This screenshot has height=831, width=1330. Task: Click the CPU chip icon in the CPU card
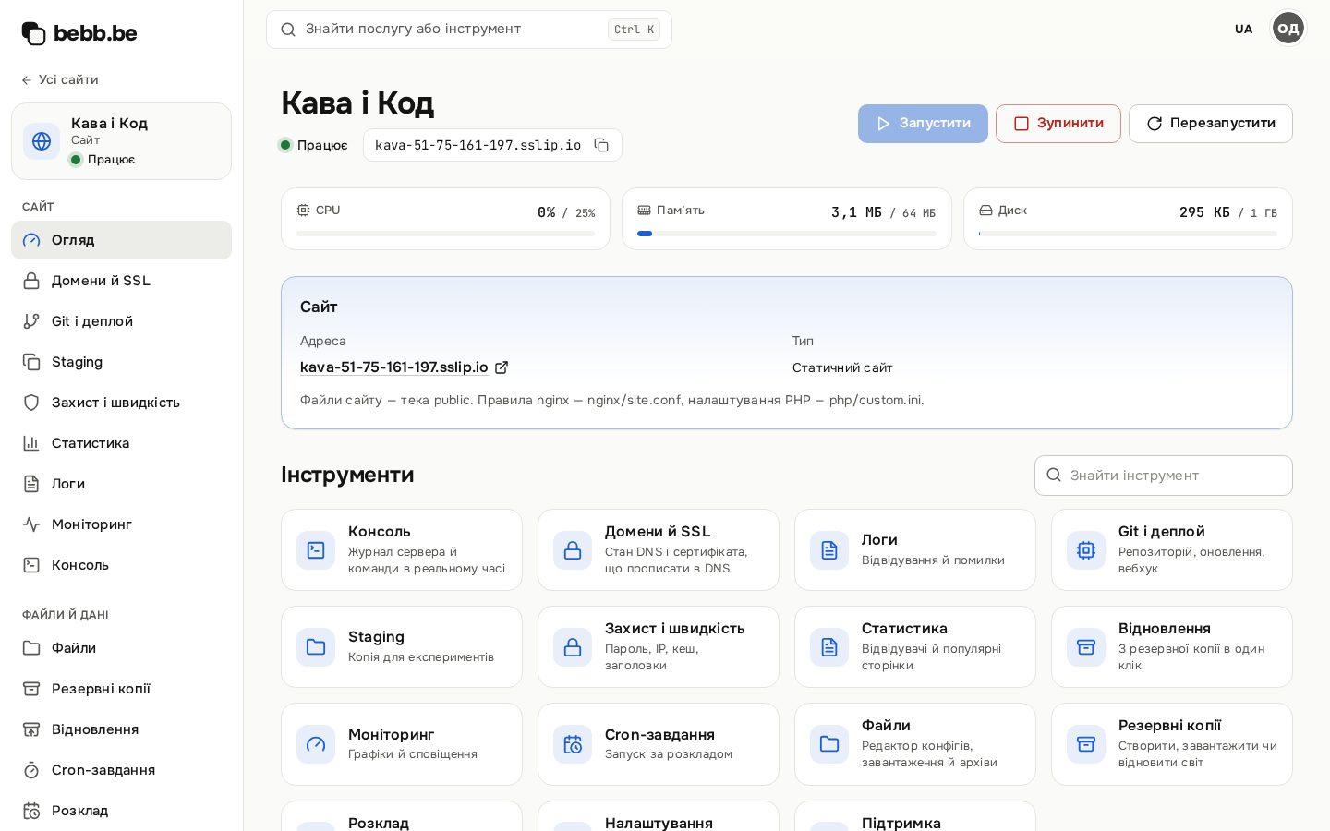tap(303, 211)
